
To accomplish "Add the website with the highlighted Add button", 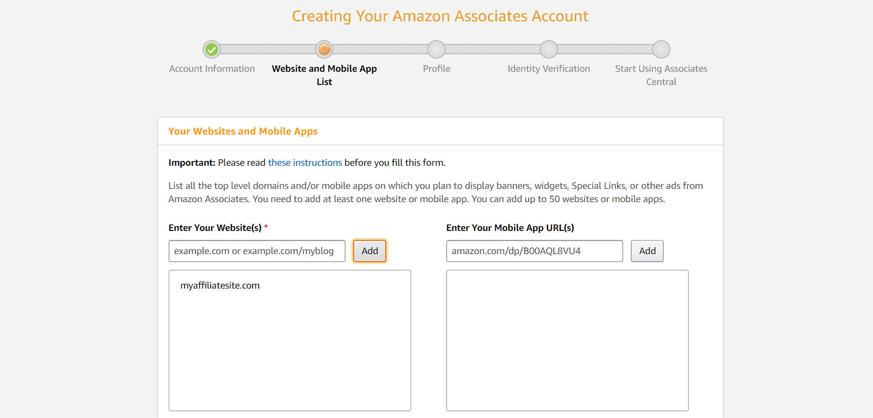I will pyautogui.click(x=370, y=251).
